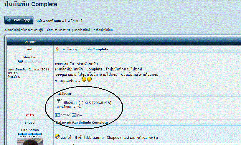Click the bookmark topic link

click(x=59, y=30)
